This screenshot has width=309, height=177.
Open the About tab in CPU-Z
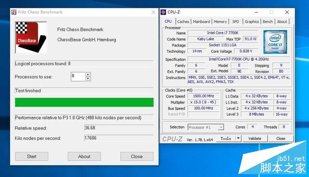[x=282, y=21]
